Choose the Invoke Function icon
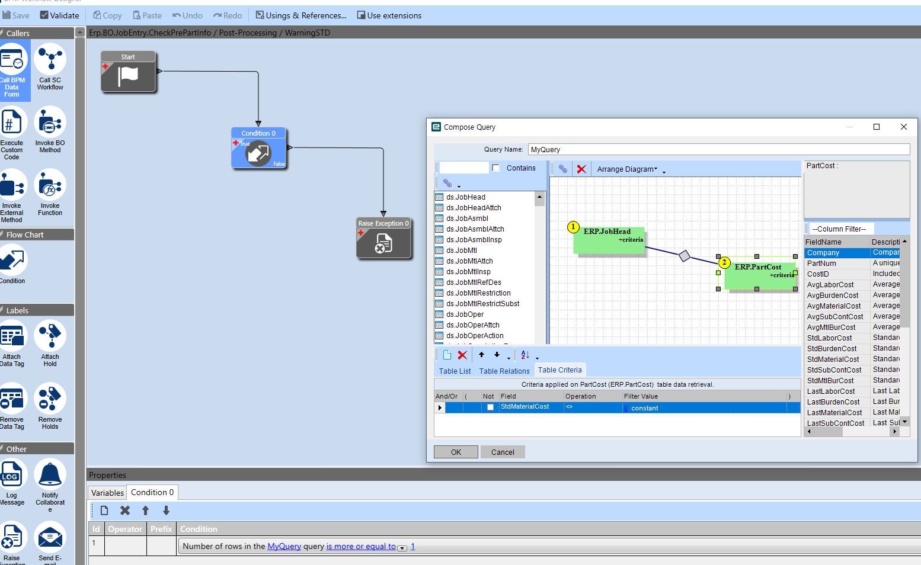 pyautogui.click(x=50, y=185)
